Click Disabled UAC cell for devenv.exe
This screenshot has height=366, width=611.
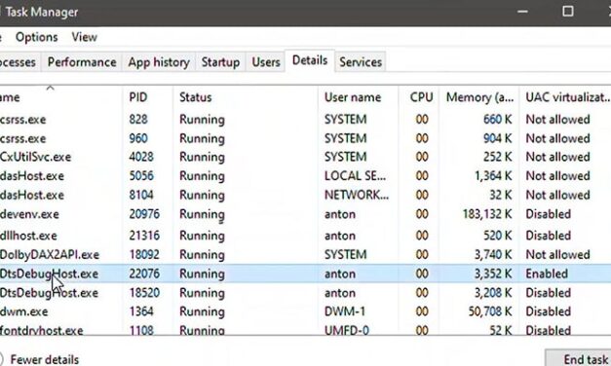(549, 214)
